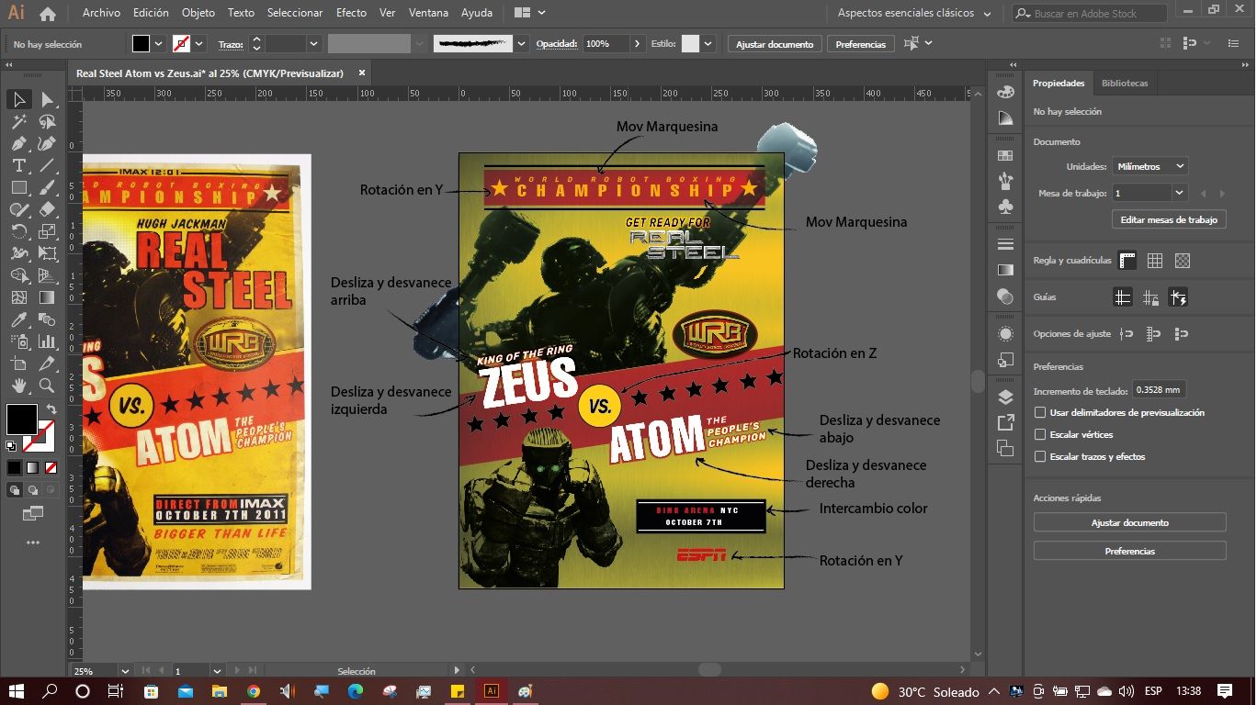Select the Scale tool
The height and width of the screenshot is (705, 1257).
coord(47,231)
